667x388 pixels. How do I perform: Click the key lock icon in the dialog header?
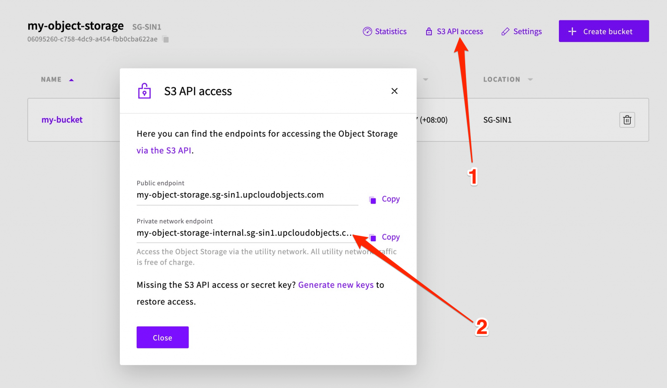click(x=144, y=91)
